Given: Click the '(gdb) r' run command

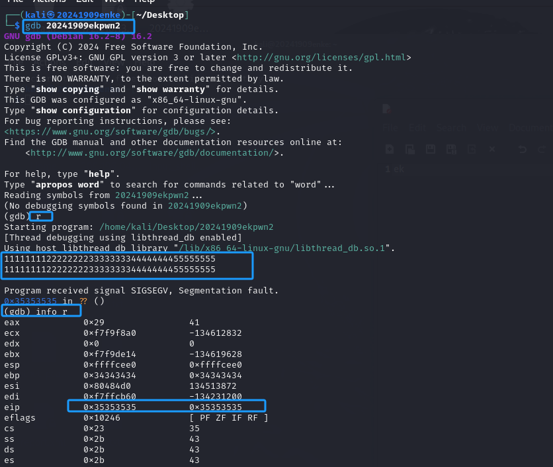Looking at the screenshot, I should [22, 216].
